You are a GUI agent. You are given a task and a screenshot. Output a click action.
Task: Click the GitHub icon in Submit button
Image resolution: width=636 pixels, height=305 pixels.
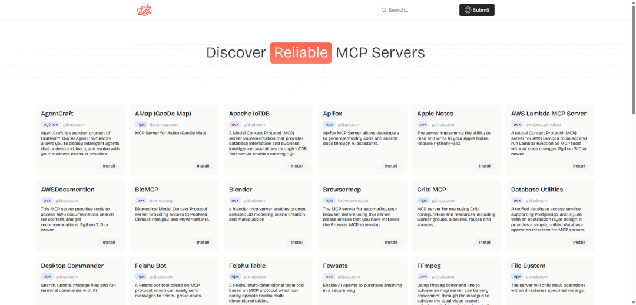click(468, 10)
